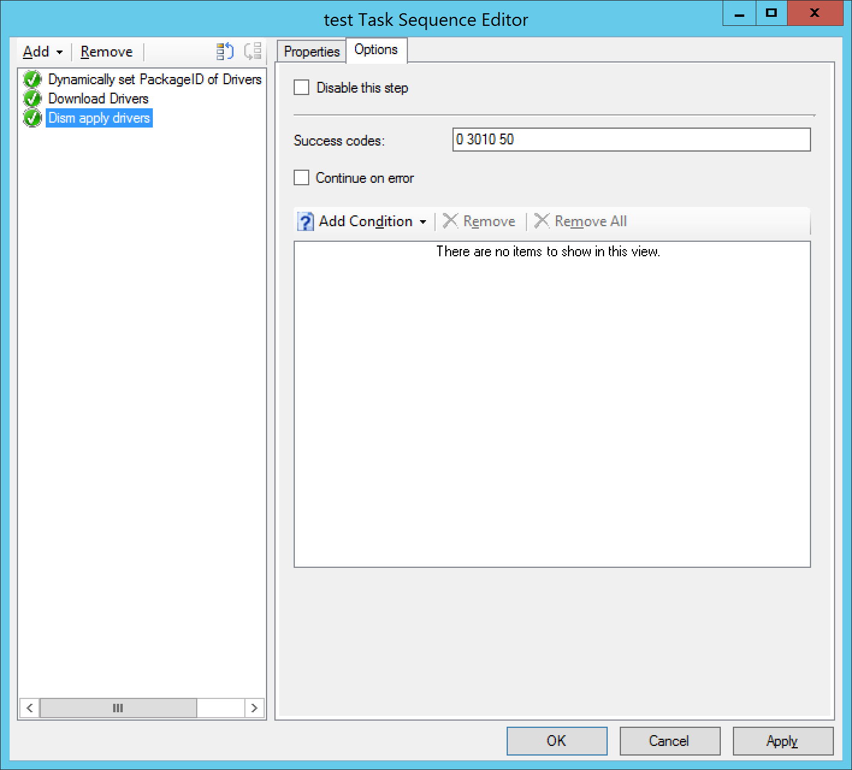Click the move step up toolbar icon
The width and height of the screenshot is (852, 770).
pyautogui.click(x=224, y=52)
